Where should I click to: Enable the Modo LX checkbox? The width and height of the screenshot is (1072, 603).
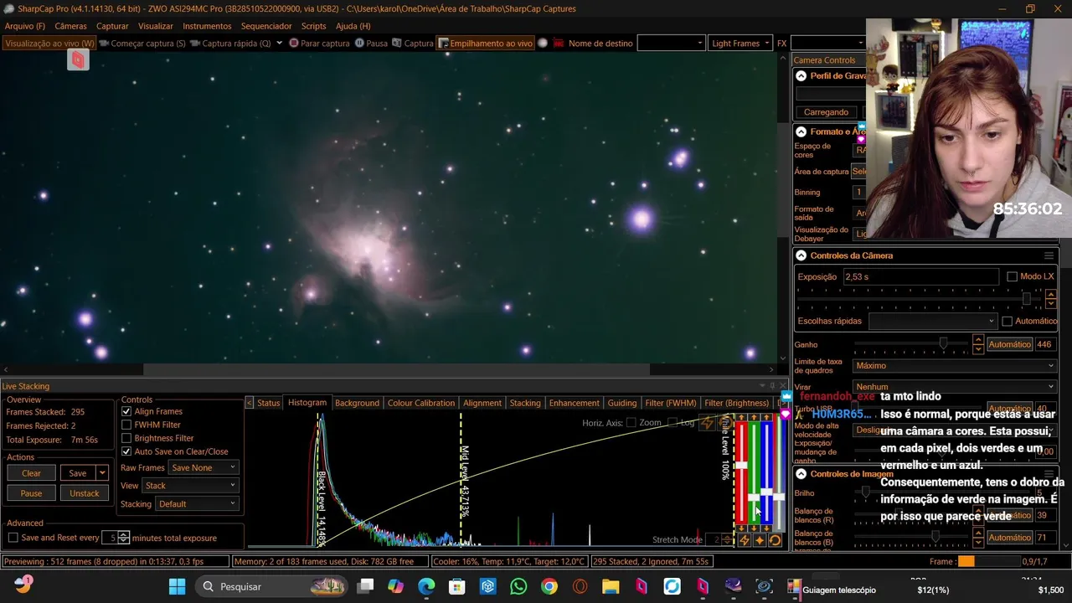point(1012,276)
